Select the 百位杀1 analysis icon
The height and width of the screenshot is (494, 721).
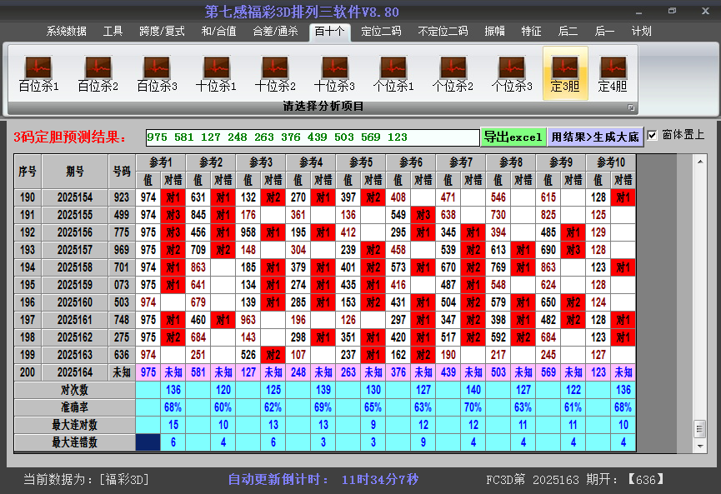(38, 74)
